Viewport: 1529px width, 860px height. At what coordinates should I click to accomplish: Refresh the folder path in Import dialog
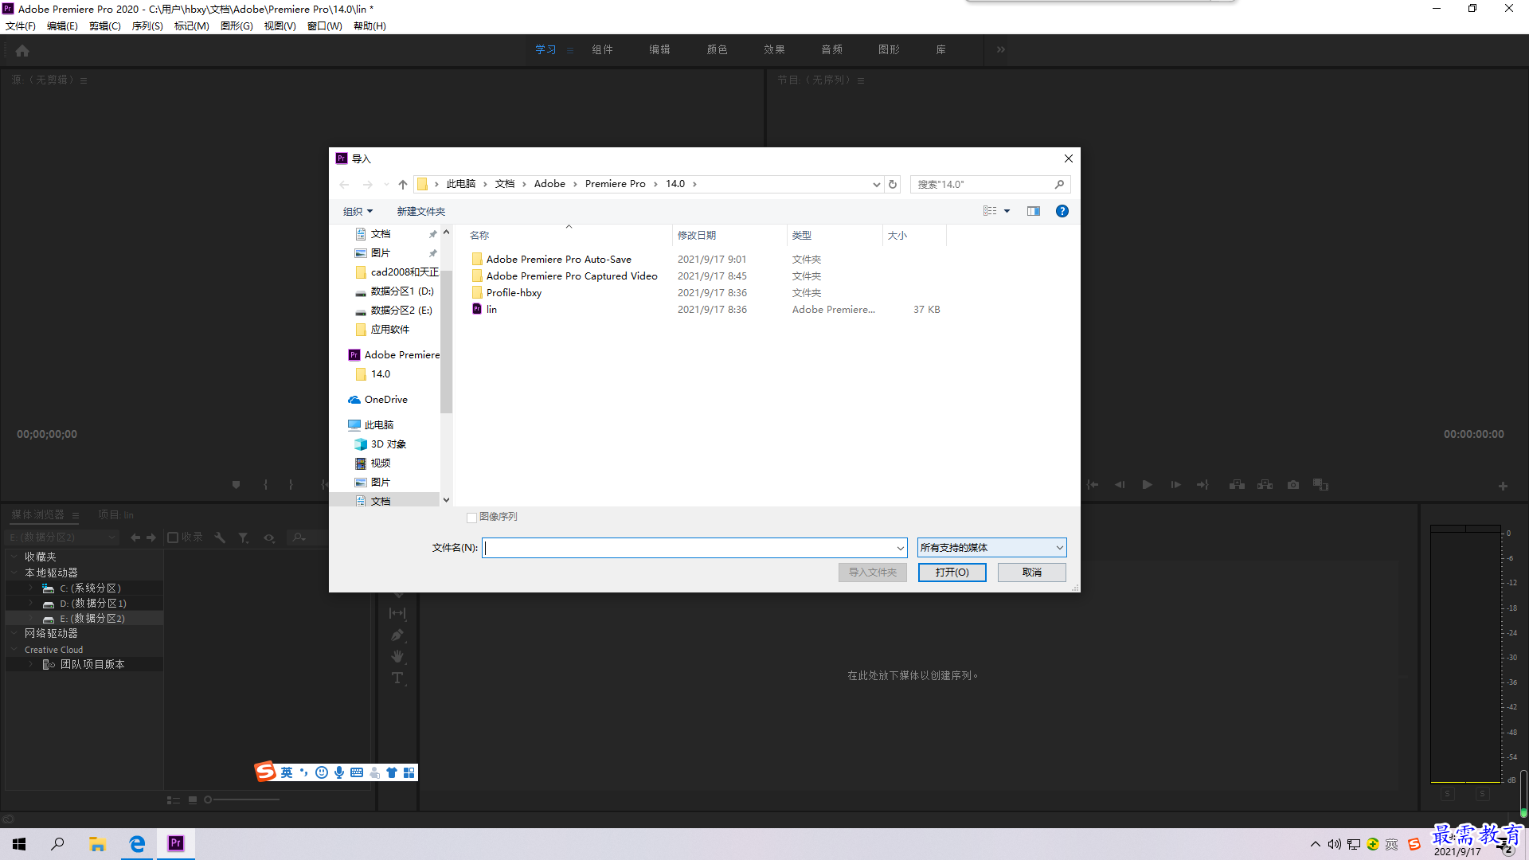pos(893,184)
